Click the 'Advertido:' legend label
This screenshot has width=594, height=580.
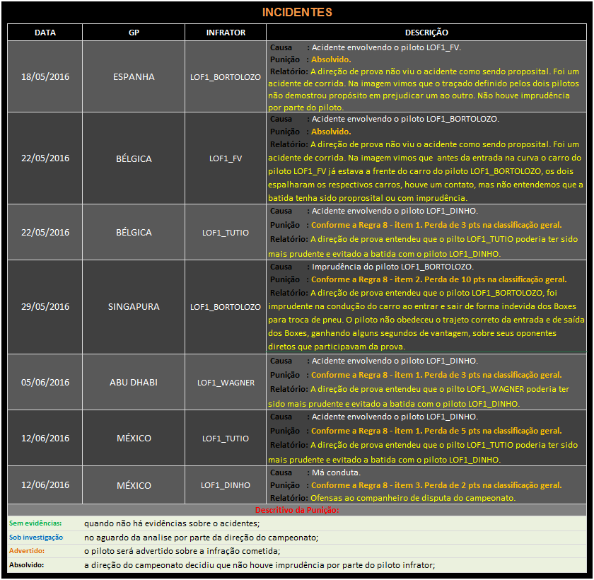point(27,551)
